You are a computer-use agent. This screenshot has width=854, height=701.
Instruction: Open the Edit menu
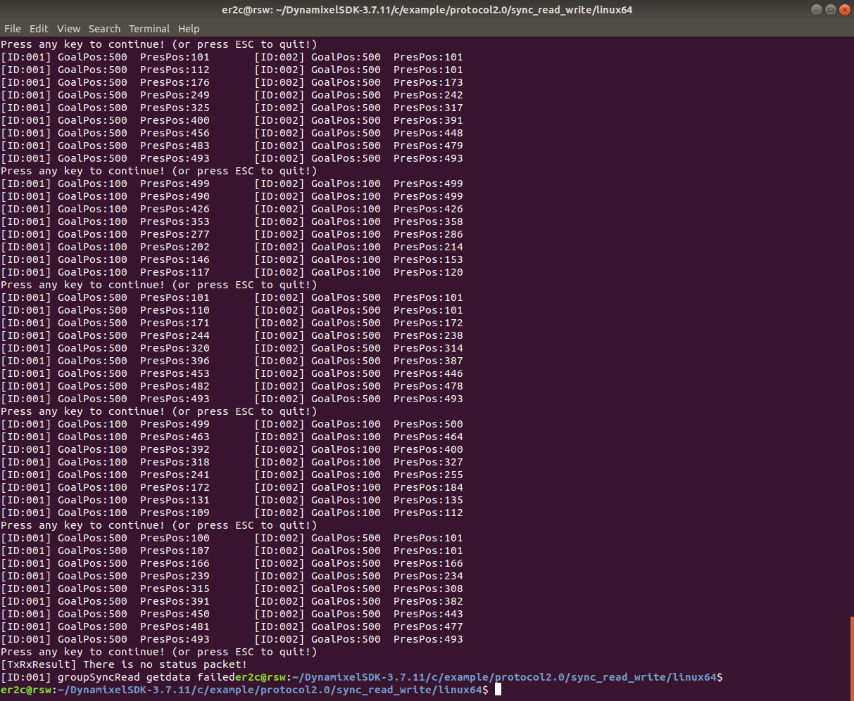[39, 29]
